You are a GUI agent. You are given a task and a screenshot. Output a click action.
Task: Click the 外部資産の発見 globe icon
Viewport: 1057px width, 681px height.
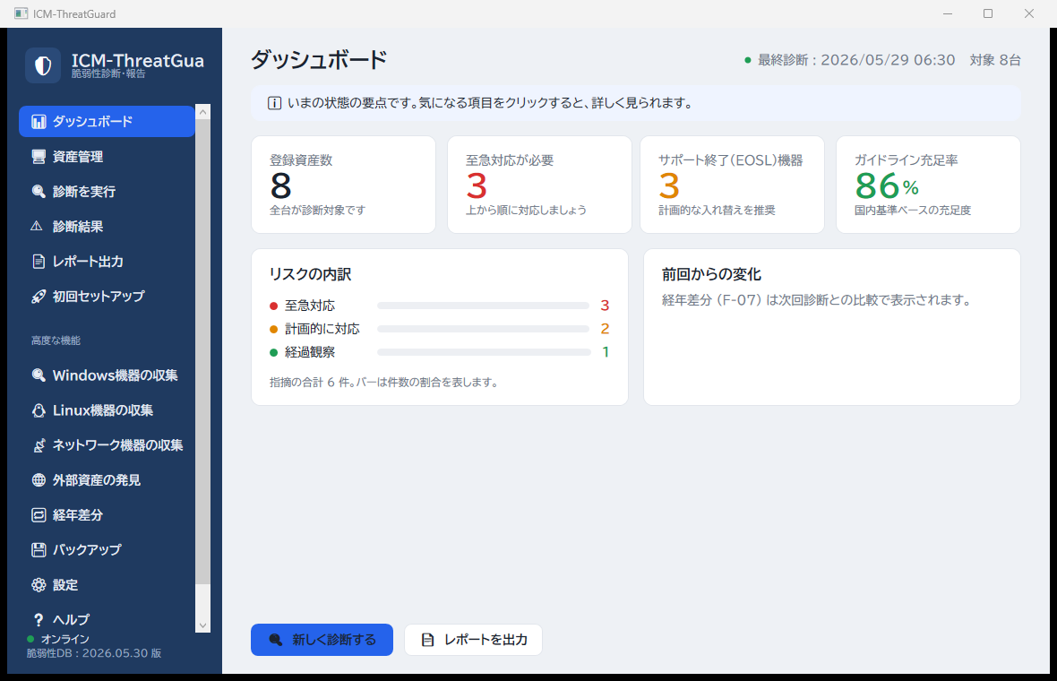[39, 480]
